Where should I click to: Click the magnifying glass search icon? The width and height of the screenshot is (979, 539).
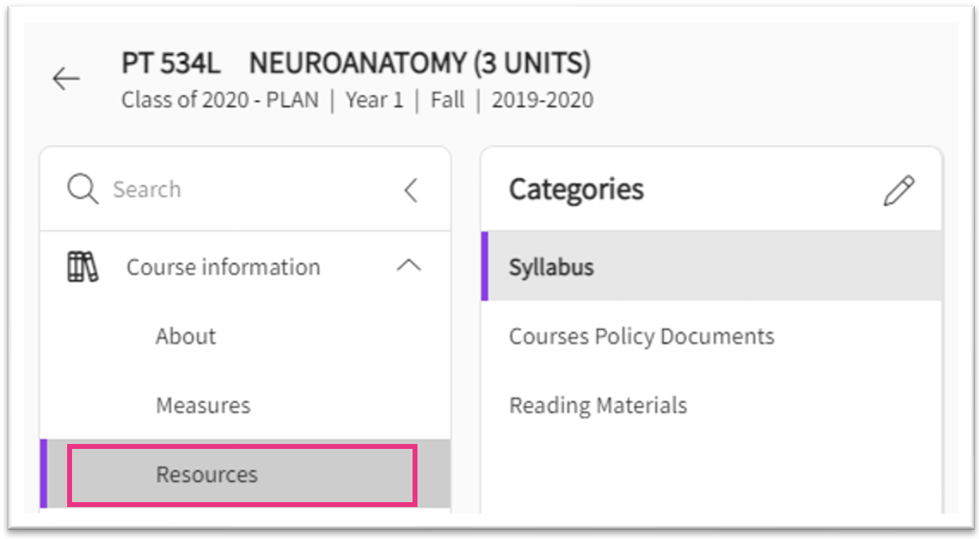tap(83, 189)
